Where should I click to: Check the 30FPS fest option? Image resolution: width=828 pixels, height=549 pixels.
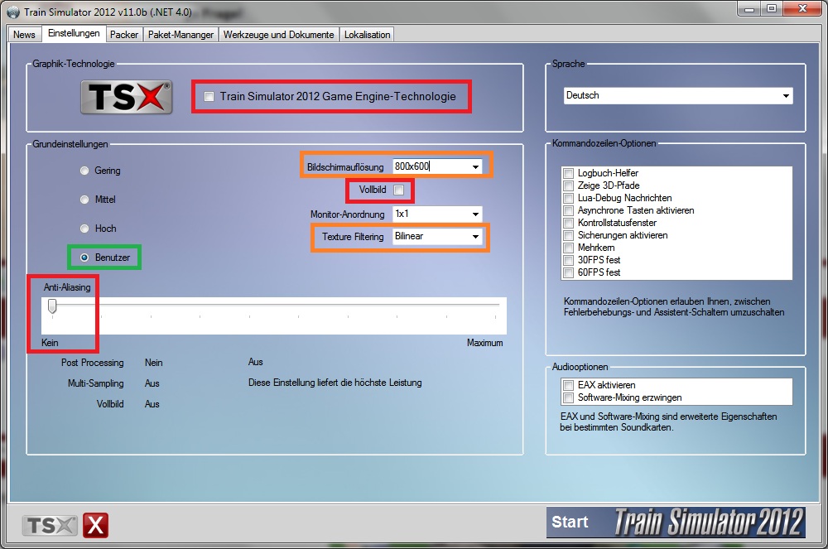click(568, 260)
